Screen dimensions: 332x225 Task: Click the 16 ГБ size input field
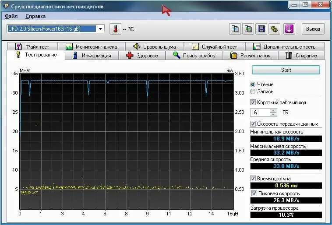pyautogui.click(x=260, y=112)
